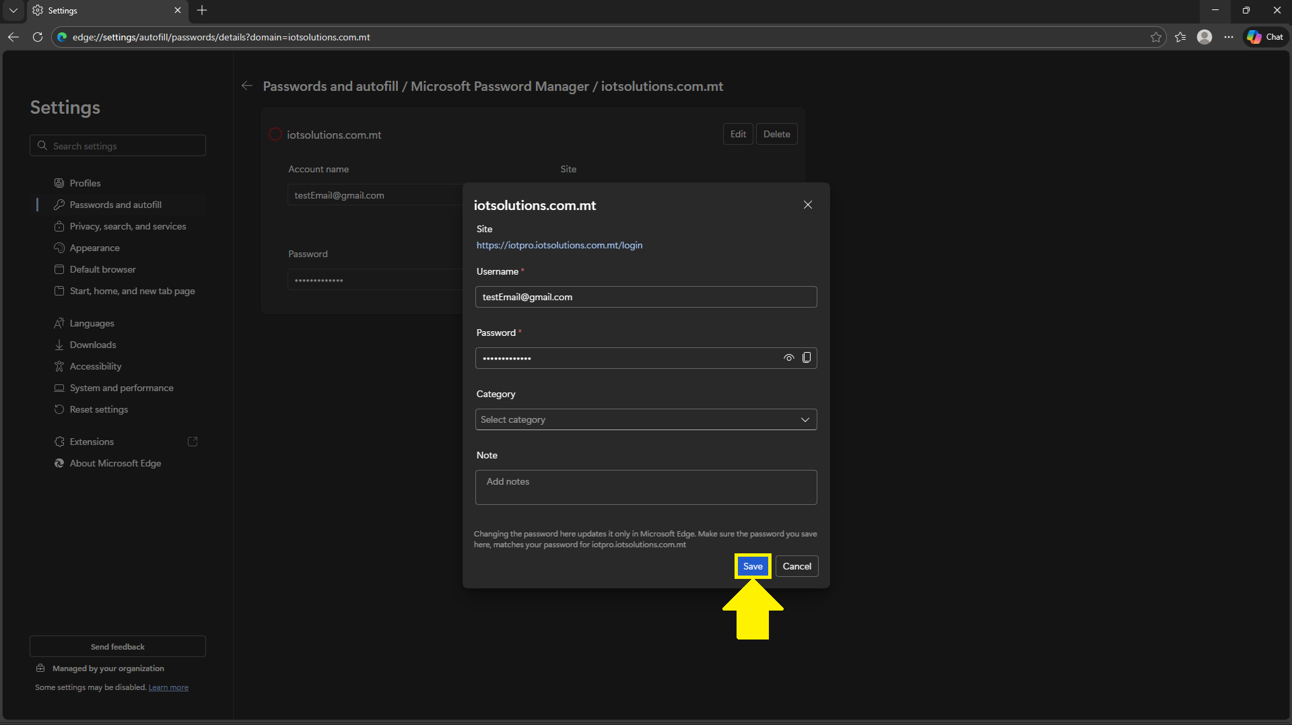Click the Search settings box
The image size is (1292, 725).
coord(118,145)
